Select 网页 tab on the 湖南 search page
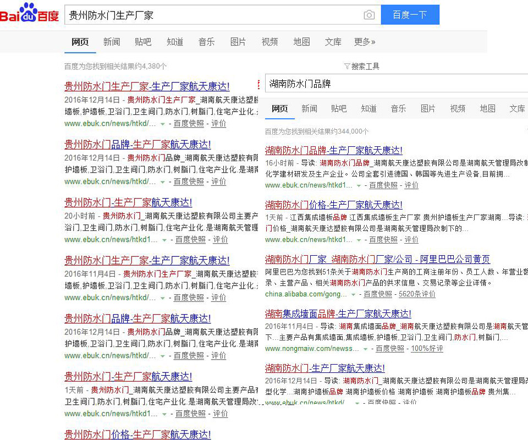 (280, 108)
